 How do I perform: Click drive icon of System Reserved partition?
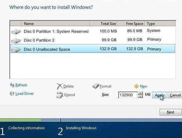click(x=16, y=32)
